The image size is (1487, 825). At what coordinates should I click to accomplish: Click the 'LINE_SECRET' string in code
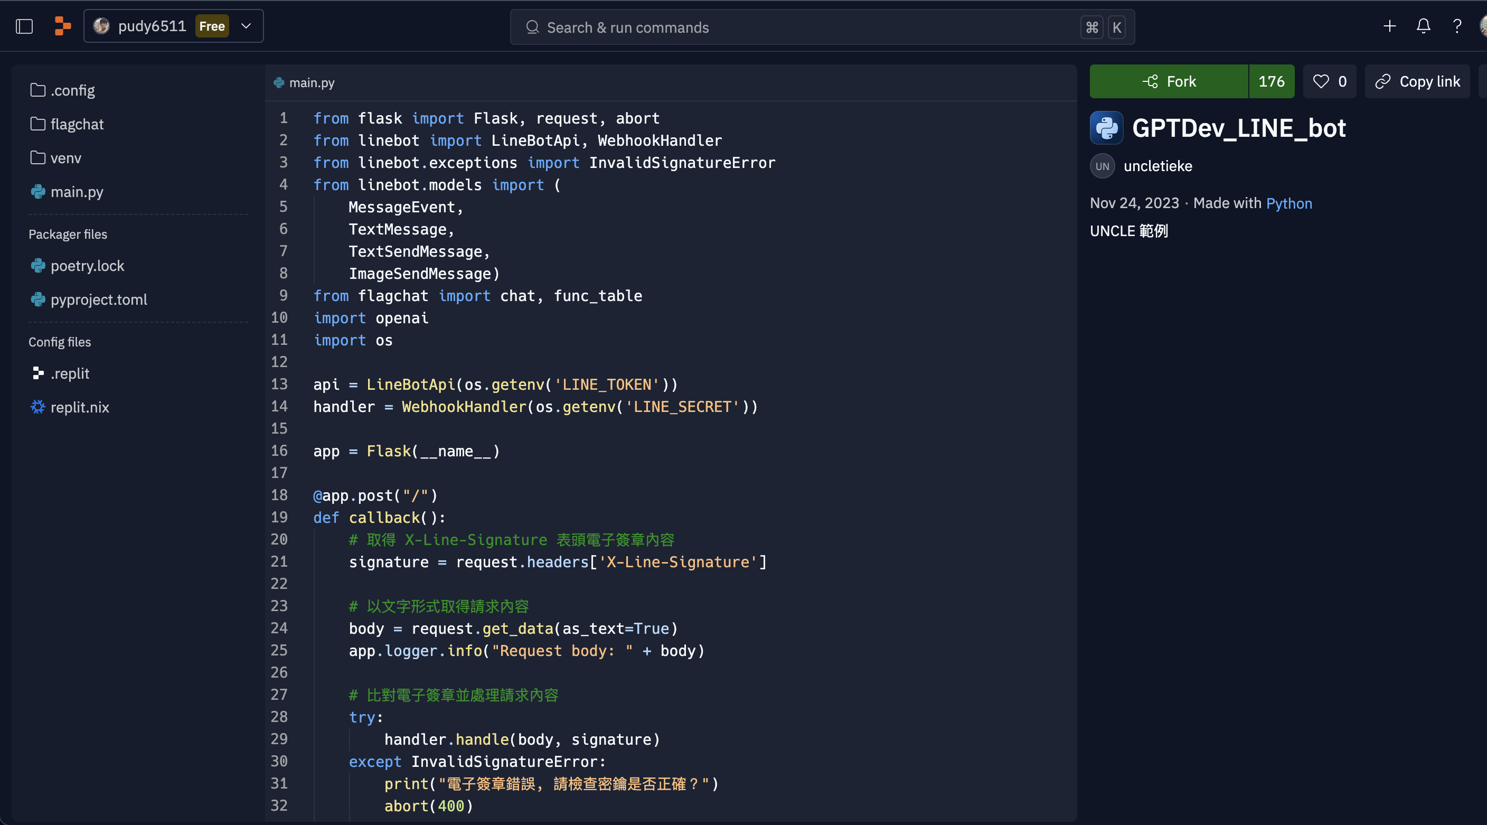click(682, 407)
